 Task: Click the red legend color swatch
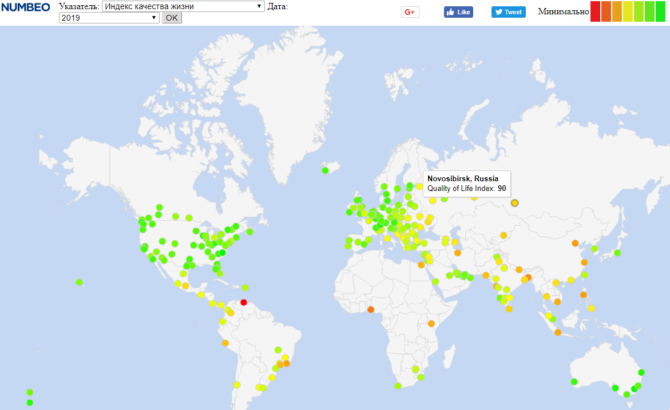click(595, 11)
